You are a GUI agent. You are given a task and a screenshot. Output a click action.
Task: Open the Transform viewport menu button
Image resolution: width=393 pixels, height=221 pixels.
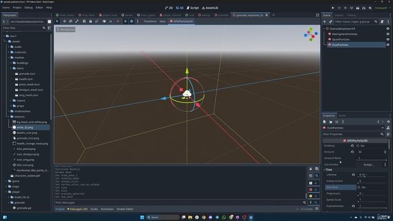click(x=150, y=21)
